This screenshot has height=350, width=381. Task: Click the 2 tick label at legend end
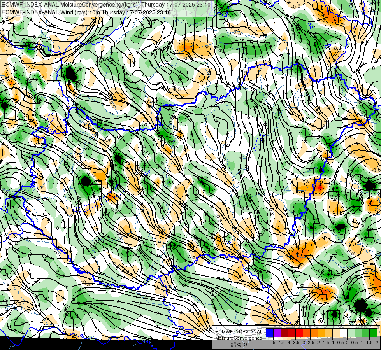point(377,343)
